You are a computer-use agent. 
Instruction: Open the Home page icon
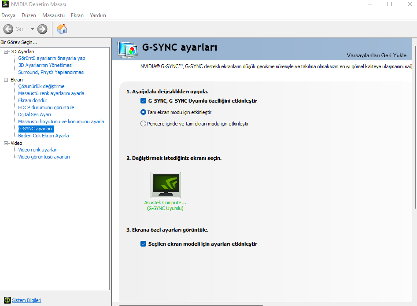[x=62, y=29]
